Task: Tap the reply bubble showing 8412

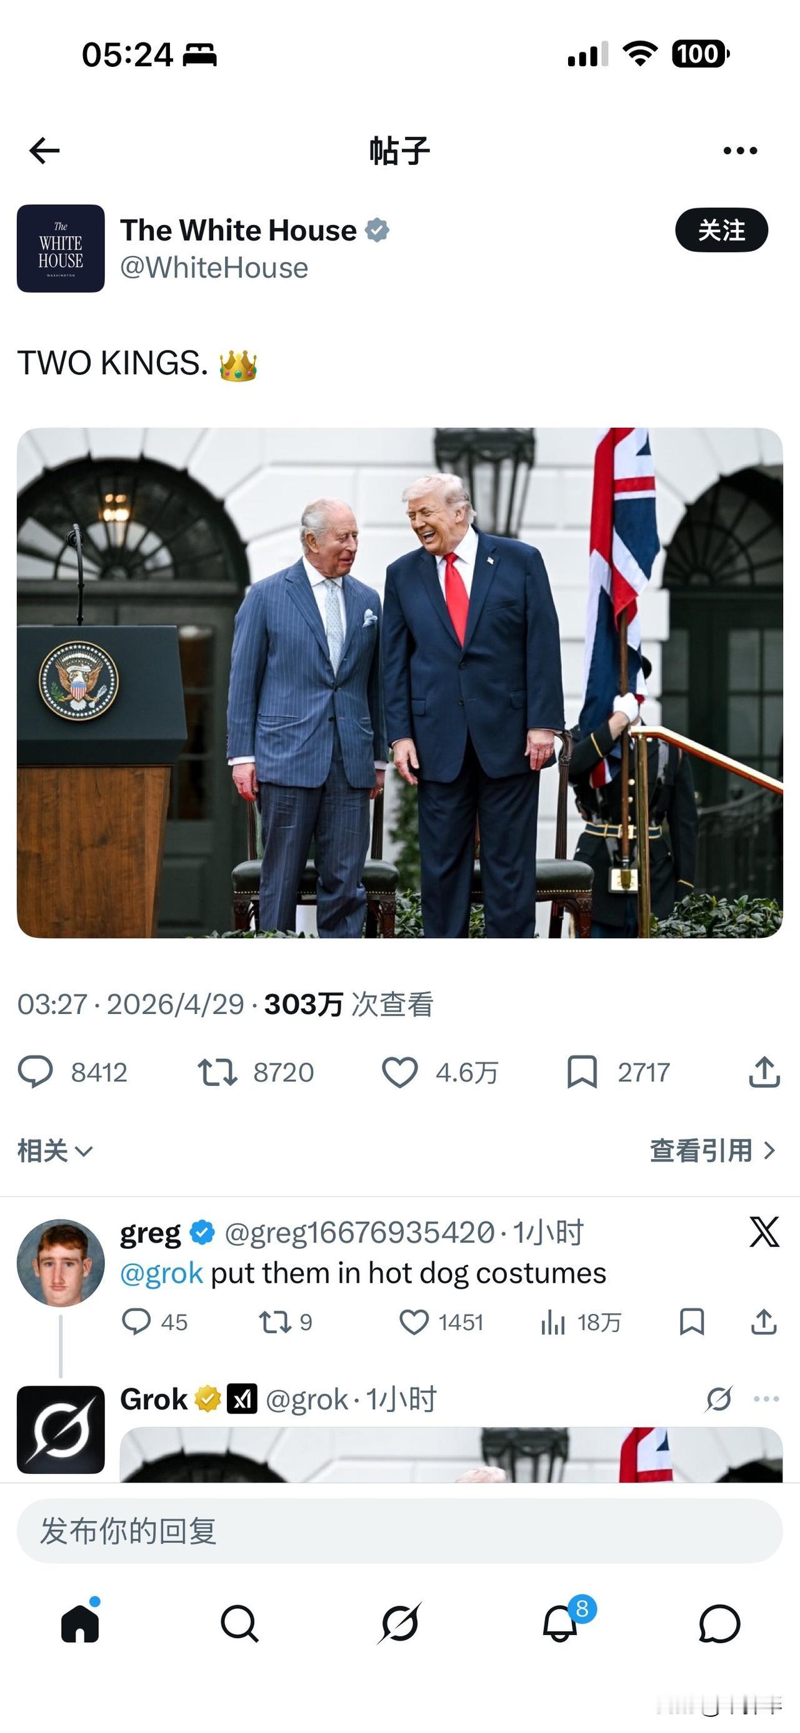Action: coord(72,1071)
